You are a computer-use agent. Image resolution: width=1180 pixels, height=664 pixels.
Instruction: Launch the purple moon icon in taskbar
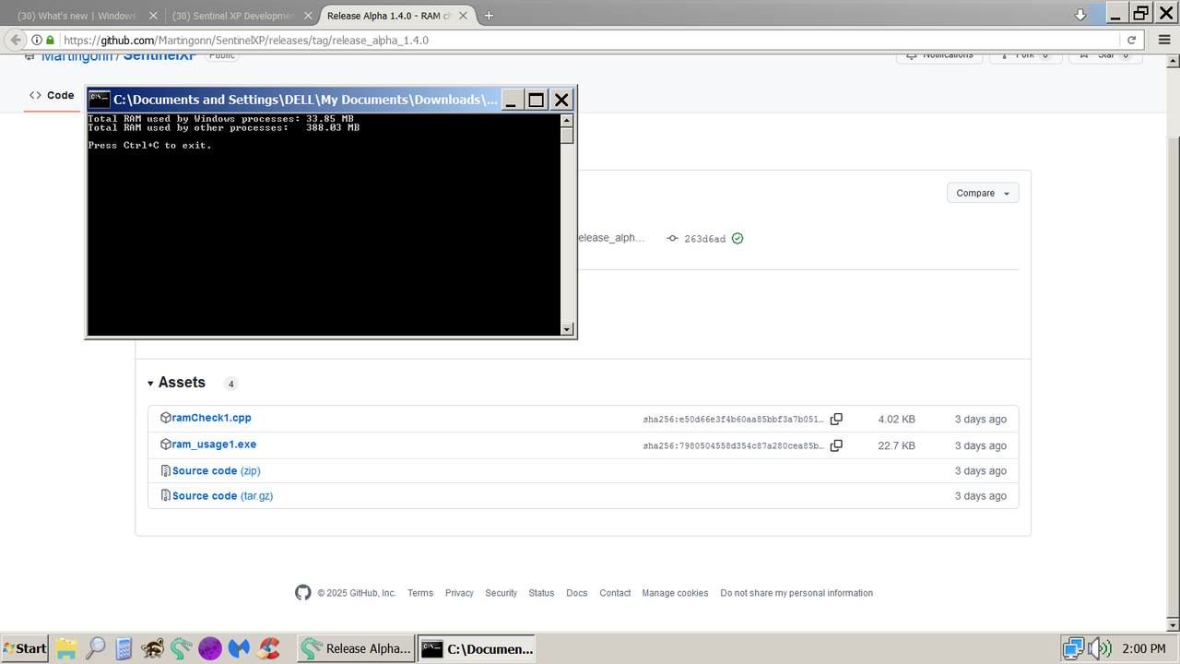(x=210, y=648)
